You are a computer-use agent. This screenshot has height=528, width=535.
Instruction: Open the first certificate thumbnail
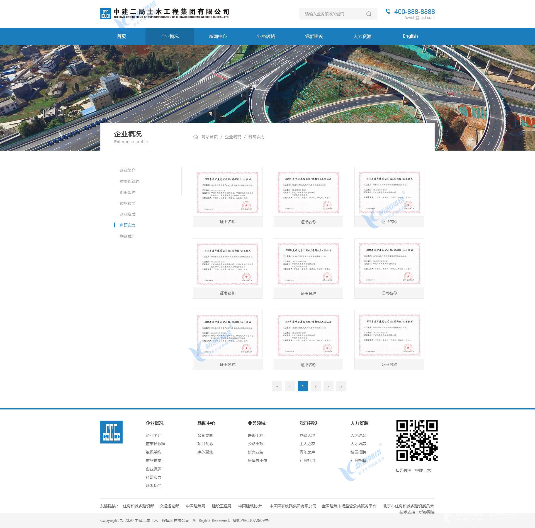227,192
